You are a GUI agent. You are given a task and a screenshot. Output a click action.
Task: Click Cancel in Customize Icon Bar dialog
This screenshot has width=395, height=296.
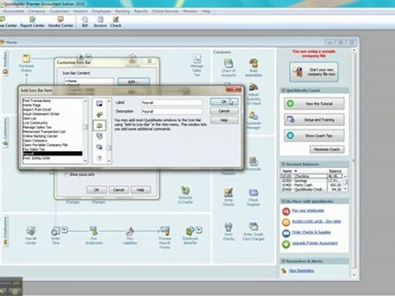click(118, 190)
